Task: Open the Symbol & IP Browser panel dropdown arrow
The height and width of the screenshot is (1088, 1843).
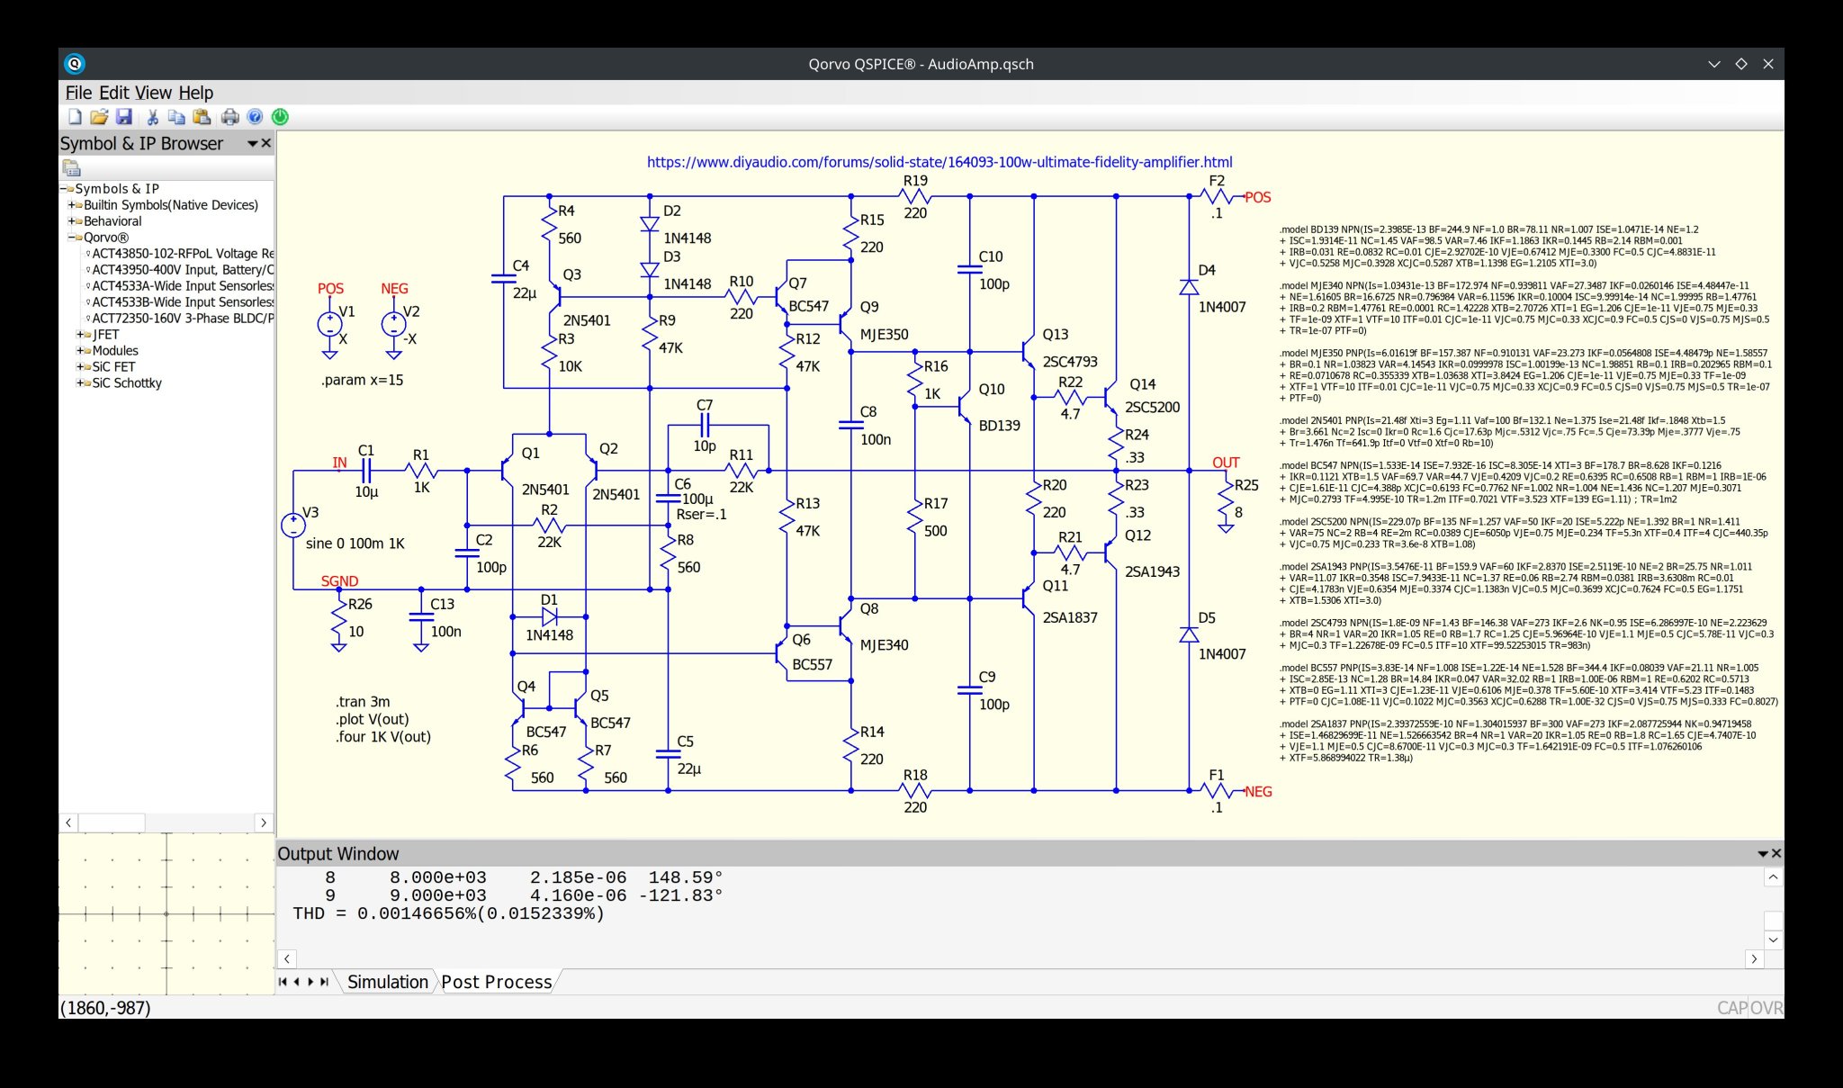Action: (253, 144)
